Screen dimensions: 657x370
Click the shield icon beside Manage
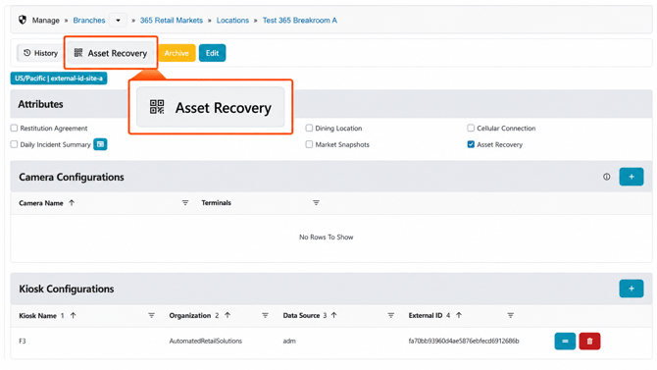(23, 20)
